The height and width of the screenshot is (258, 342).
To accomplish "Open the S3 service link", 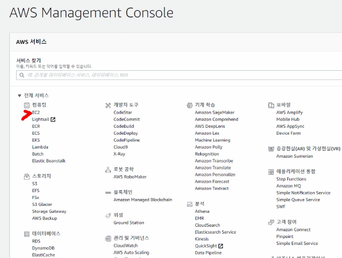I will [35, 184].
